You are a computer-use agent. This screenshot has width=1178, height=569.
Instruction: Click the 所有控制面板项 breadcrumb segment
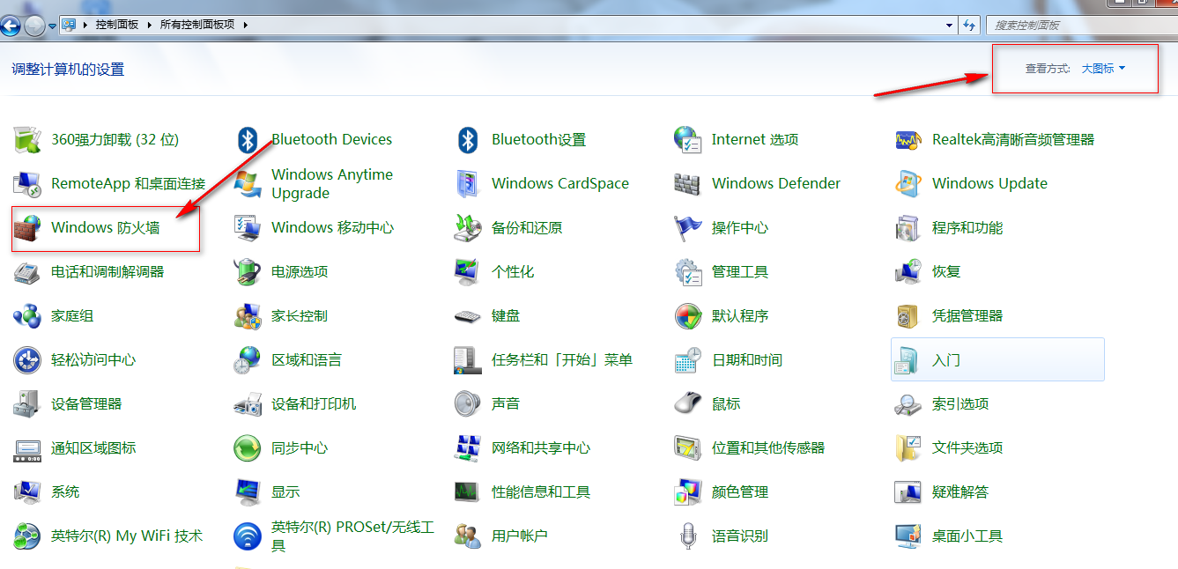[x=197, y=25]
